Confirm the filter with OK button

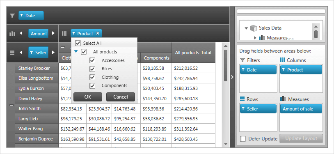click(88, 97)
